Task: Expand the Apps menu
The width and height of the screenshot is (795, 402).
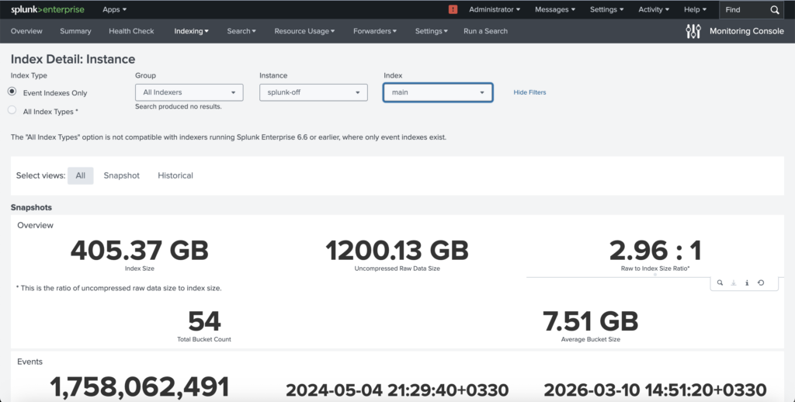Action: tap(115, 9)
